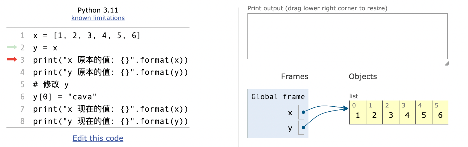468x147 pixels.
Task: Click inside the Print output box
Action: point(347,36)
